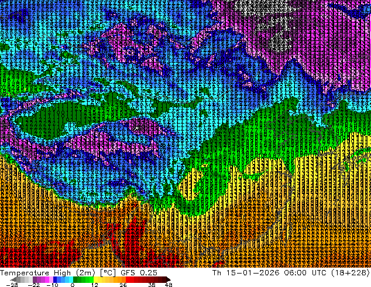Click the dark green legend swatch right of 0
This screenshot has width=371, height=287.
[75, 279]
